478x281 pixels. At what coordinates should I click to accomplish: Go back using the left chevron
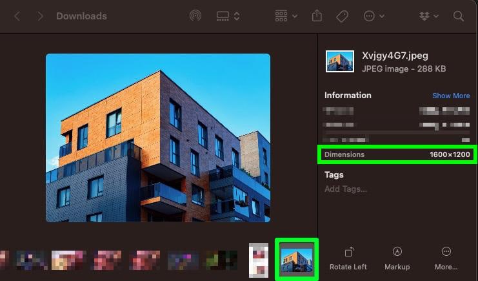coord(17,16)
